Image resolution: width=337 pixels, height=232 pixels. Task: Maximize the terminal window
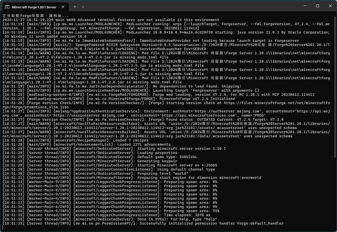(x=317, y=6)
